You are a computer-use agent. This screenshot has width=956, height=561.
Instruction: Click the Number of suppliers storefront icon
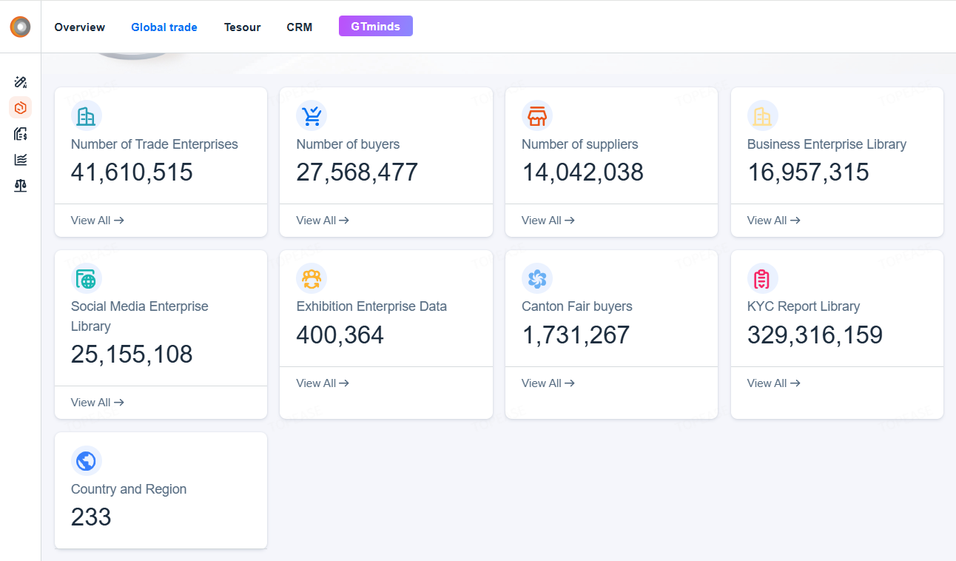click(x=537, y=115)
